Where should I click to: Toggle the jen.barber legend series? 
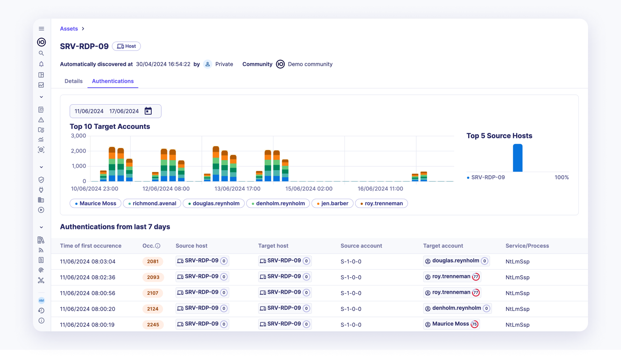point(332,203)
